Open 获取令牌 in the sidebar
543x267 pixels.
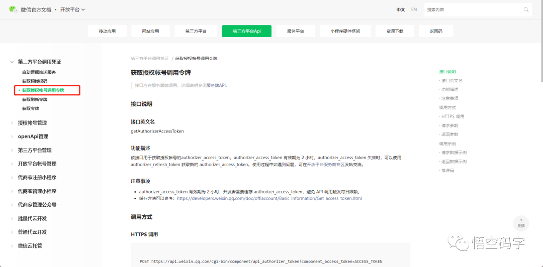pyautogui.click(x=31, y=108)
